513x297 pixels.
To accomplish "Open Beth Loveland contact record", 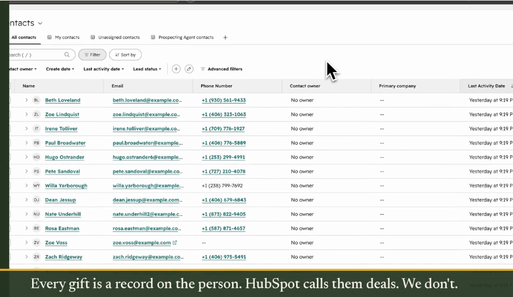I will coord(62,100).
